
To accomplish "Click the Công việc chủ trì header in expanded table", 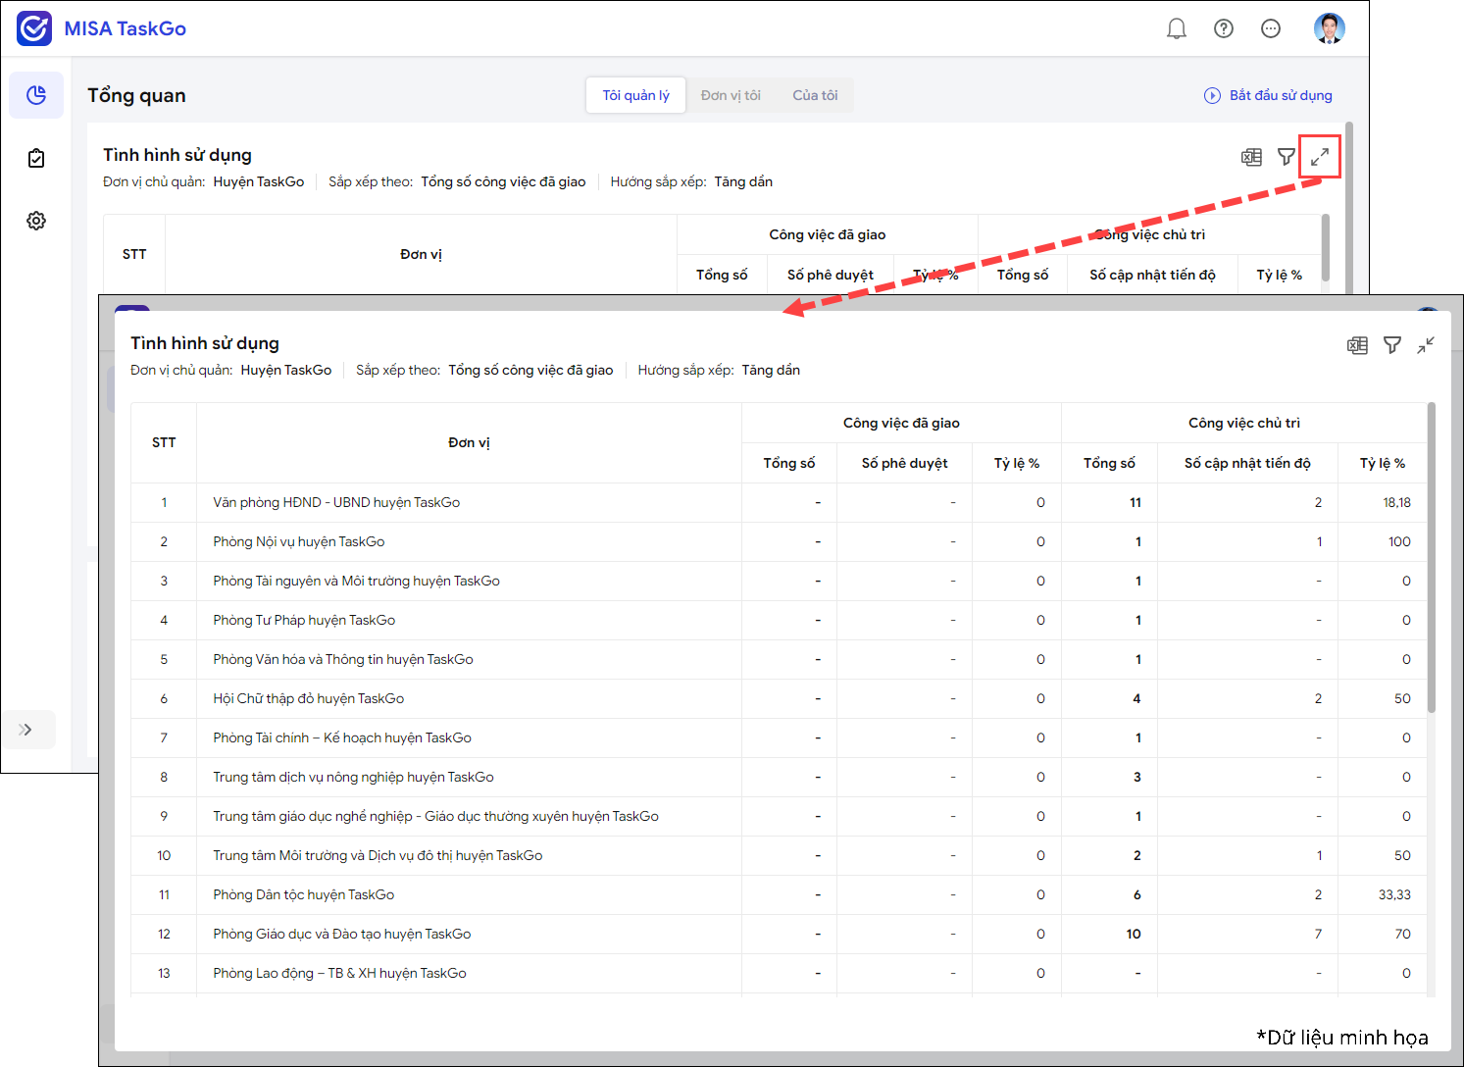I will [x=1243, y=423].
